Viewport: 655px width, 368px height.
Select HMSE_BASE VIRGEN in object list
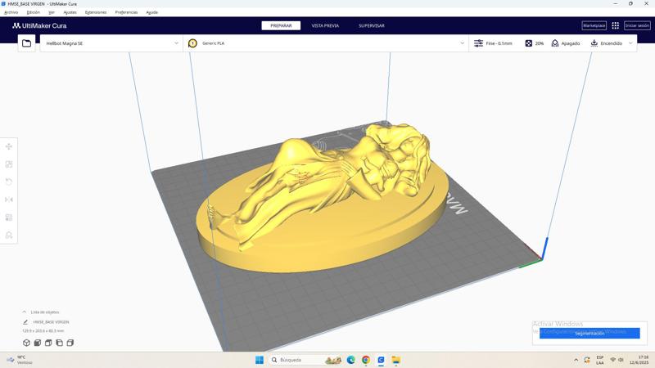(x=51, y=322)
